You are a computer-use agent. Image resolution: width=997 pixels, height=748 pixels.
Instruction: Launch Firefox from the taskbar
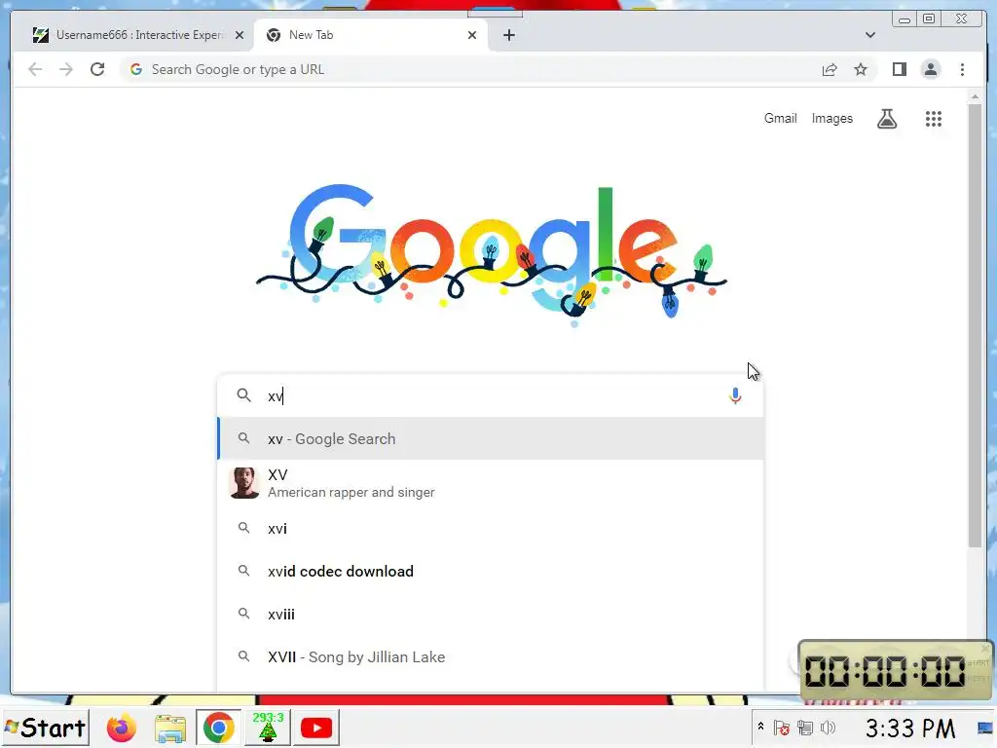[x=121, y=728]
